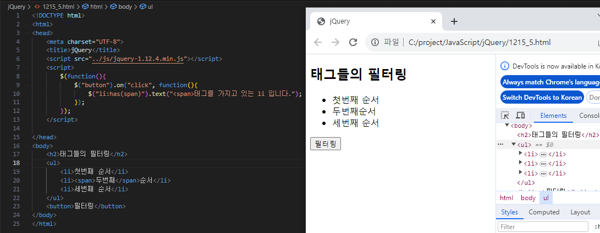Screen dimensions: 600x233
Task: Click Switch DevTools to Korean button
Action: (x=542, y=97)
